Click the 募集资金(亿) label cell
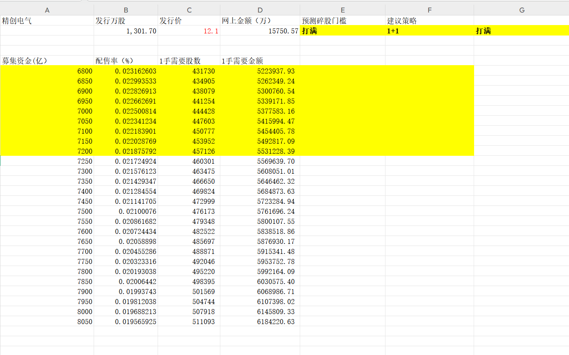 tap(47, 61)
